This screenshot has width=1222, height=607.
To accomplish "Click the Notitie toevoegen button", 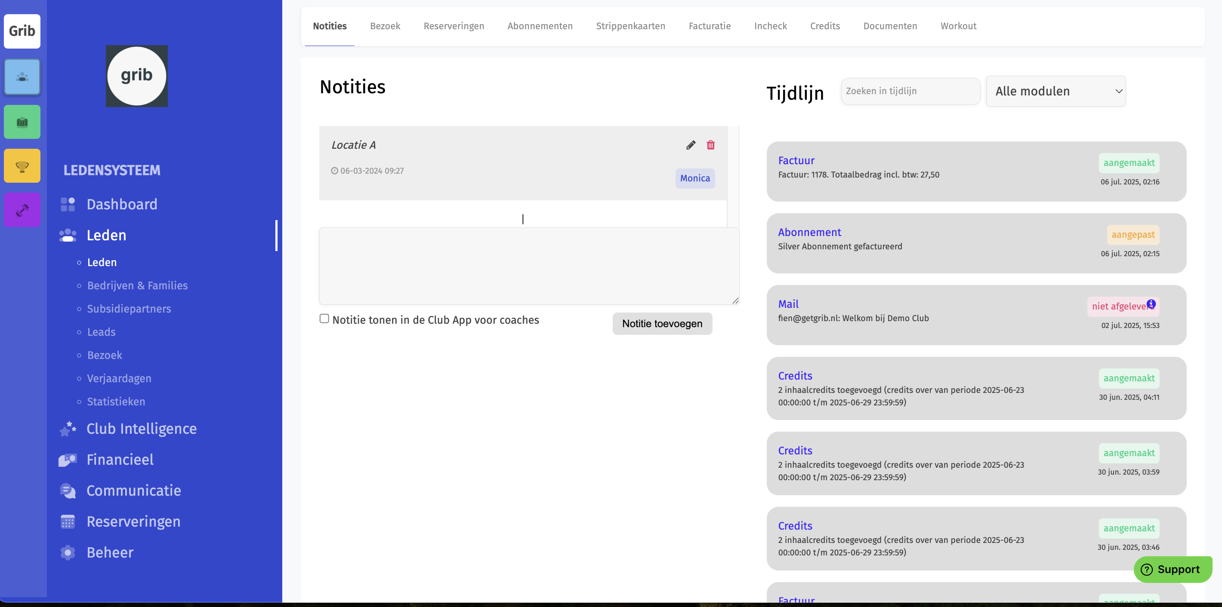I will click(x=662, y=324).
